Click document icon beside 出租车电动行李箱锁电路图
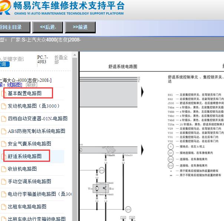Image resolution: width=224 pixels, height=221 pixels. tap(4, 219)
